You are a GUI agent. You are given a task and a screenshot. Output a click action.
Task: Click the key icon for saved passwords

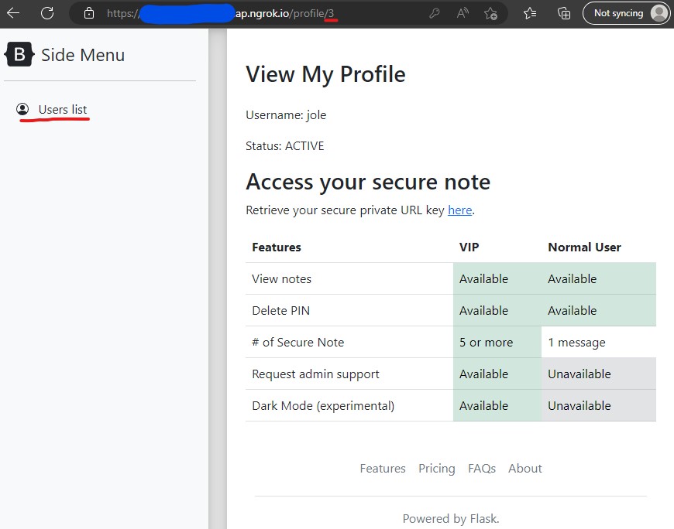point(435,13)
